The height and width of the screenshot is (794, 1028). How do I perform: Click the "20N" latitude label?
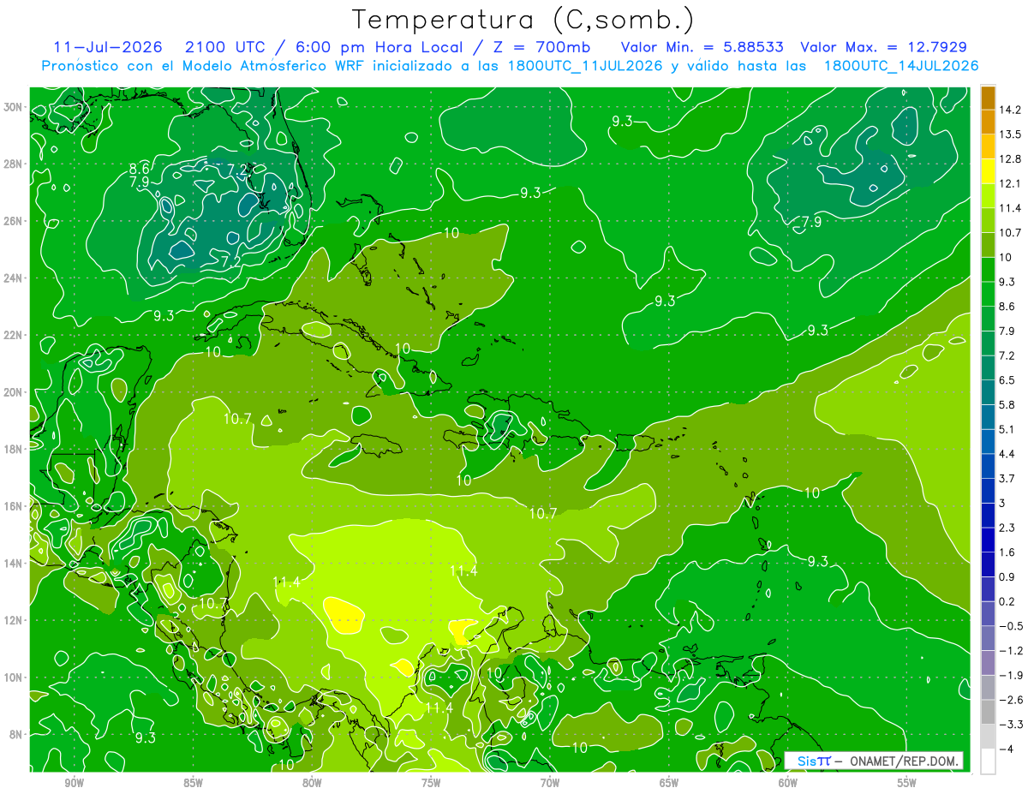pos(13,392)
